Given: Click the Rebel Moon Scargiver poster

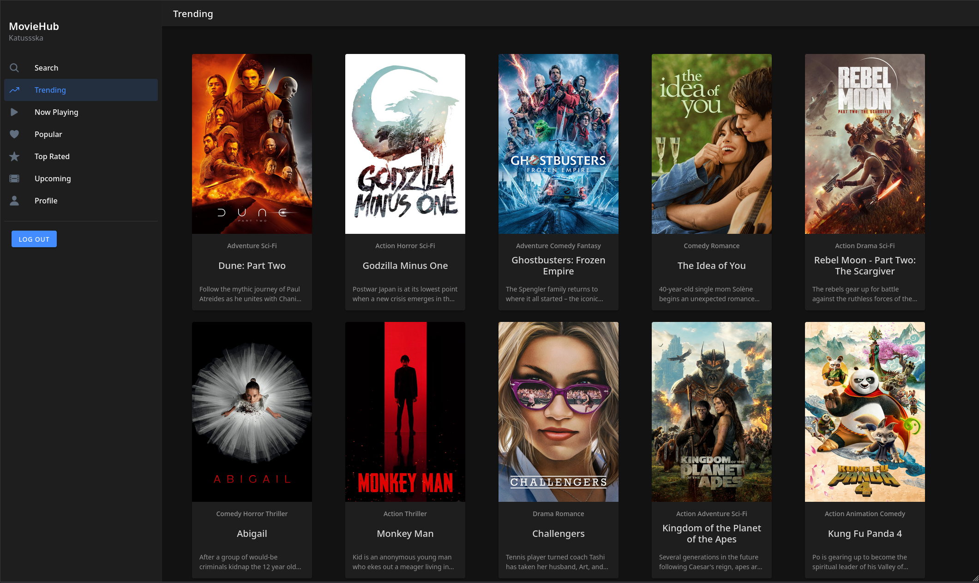Looking at the screenshot, I should (865, 143).
